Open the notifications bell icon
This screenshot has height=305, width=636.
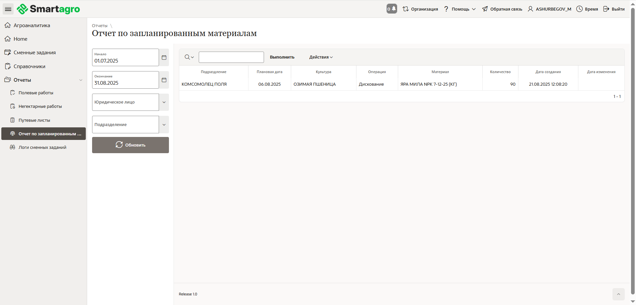[x=392, y=9]
